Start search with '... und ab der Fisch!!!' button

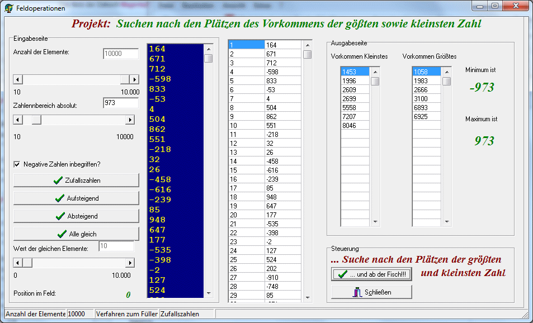click(x=371, y=274)
